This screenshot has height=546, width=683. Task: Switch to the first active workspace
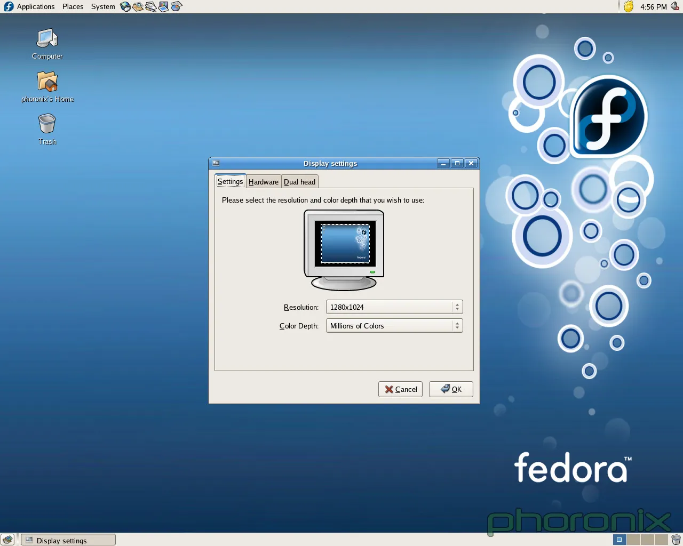point(619,540)
